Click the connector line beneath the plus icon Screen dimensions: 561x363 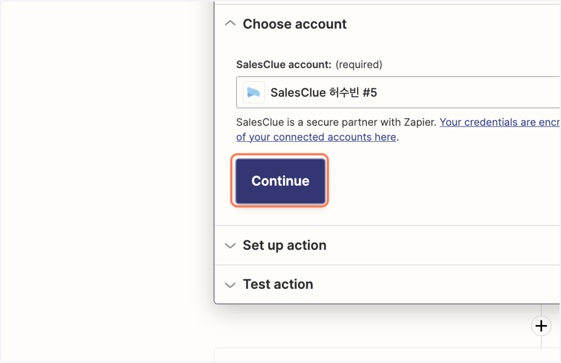(x=541, y=342)
